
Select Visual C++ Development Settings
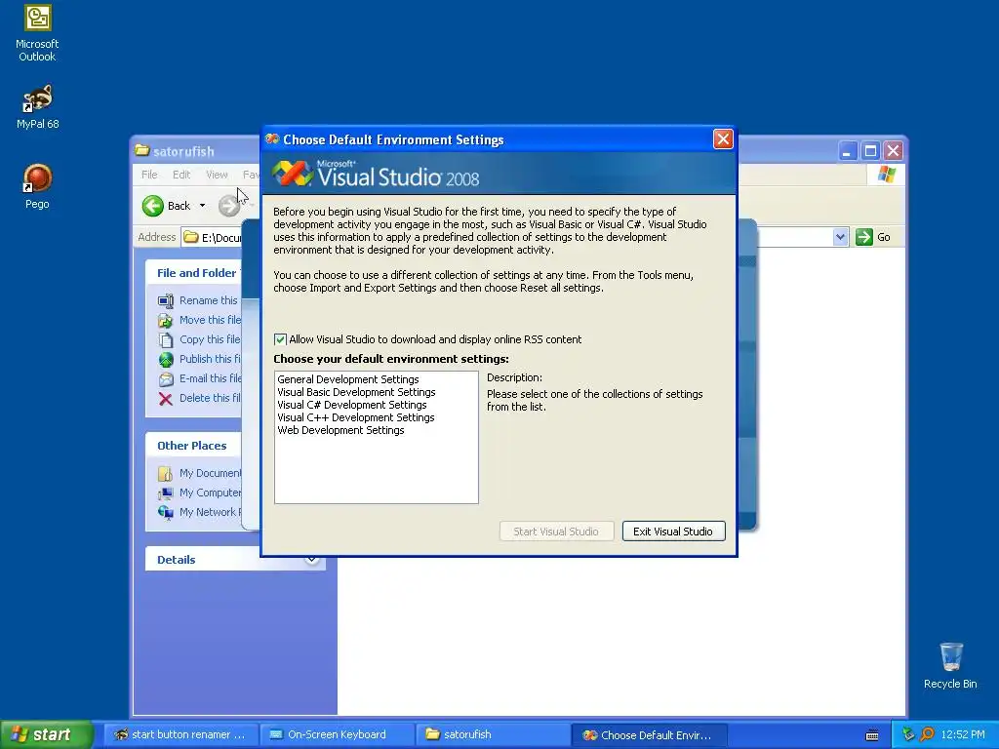(x=355, y=417)
